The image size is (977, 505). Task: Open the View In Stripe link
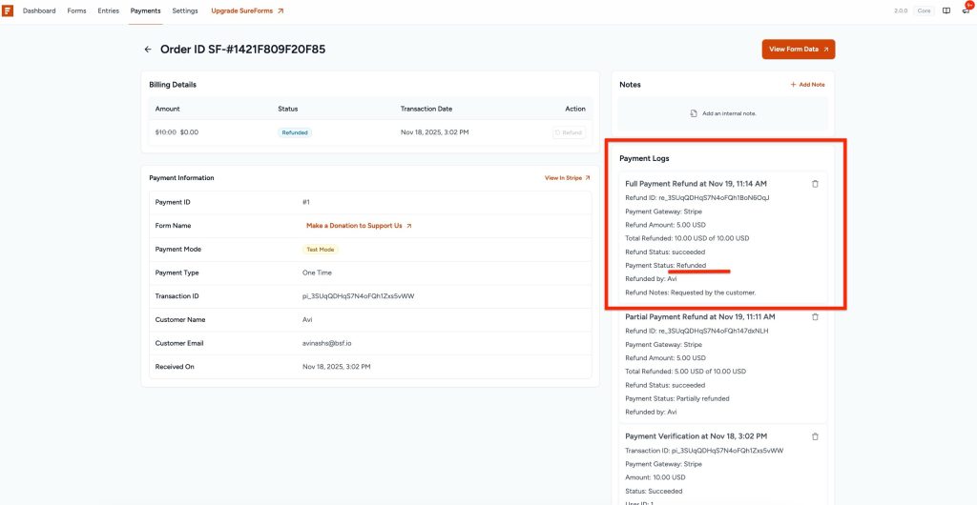pyautogui.click(x=567, y=178)
